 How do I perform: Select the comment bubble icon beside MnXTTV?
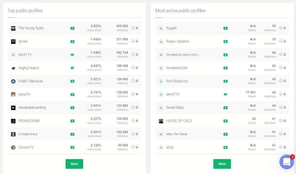click(x=72, y=55)
